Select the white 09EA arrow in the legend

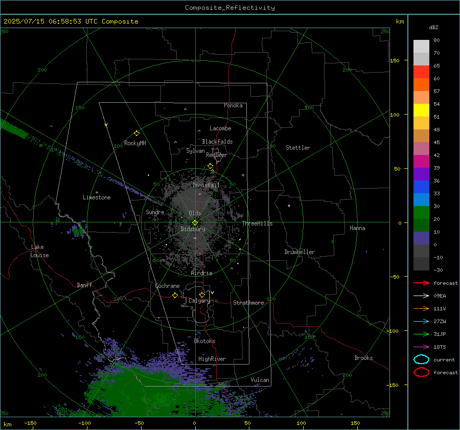point(421,296)
